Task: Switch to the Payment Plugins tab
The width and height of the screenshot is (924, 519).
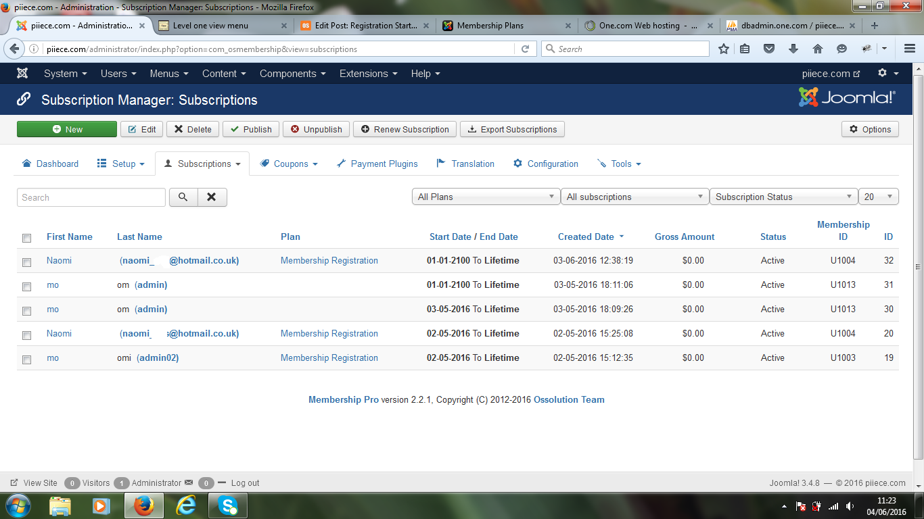Action: coord(377,164)
